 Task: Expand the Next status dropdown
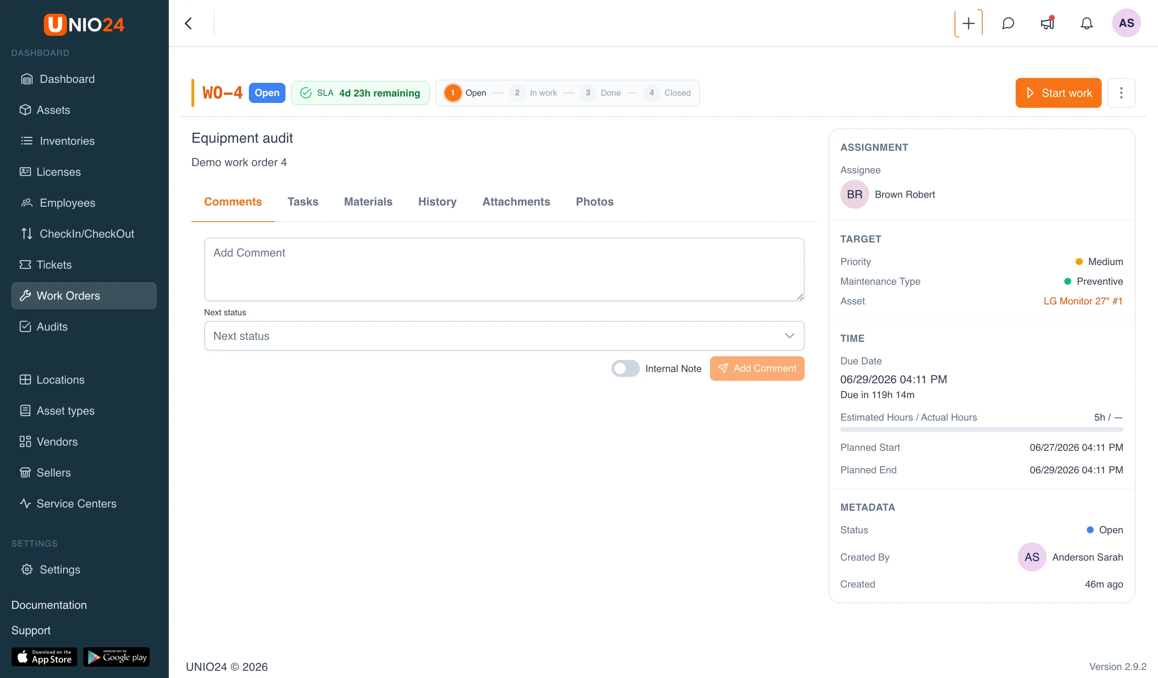point(504,336)
